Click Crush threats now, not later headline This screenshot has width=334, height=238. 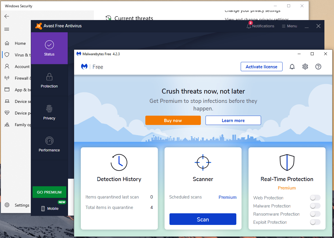click(x=203, y=91)
